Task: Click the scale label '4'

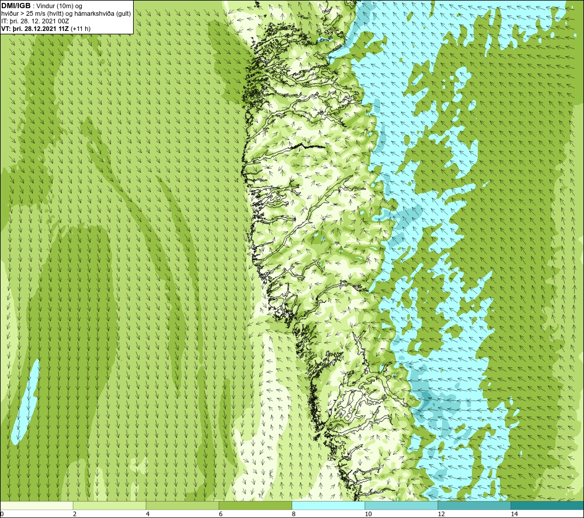Action: click(x=148, y=514)
